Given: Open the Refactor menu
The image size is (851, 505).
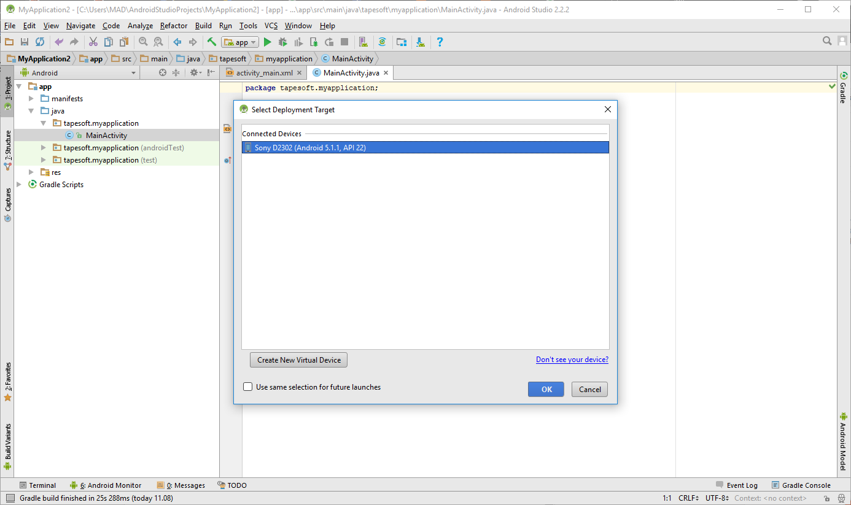Looking at the screenshot, I should [x=174, y=26].
